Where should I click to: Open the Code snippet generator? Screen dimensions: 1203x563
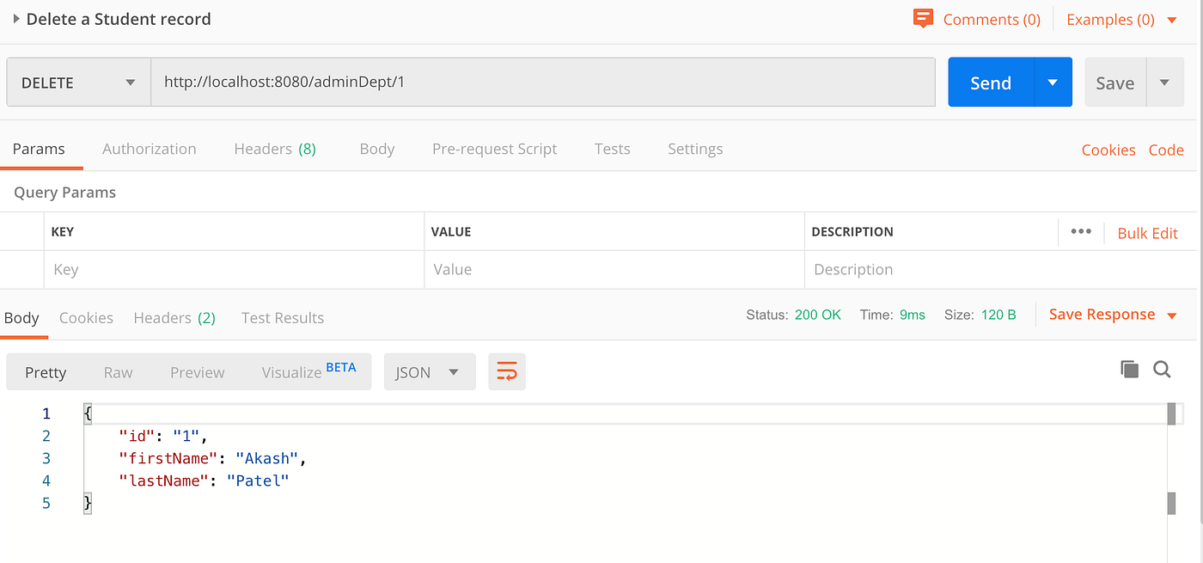tap(1166, 149)
